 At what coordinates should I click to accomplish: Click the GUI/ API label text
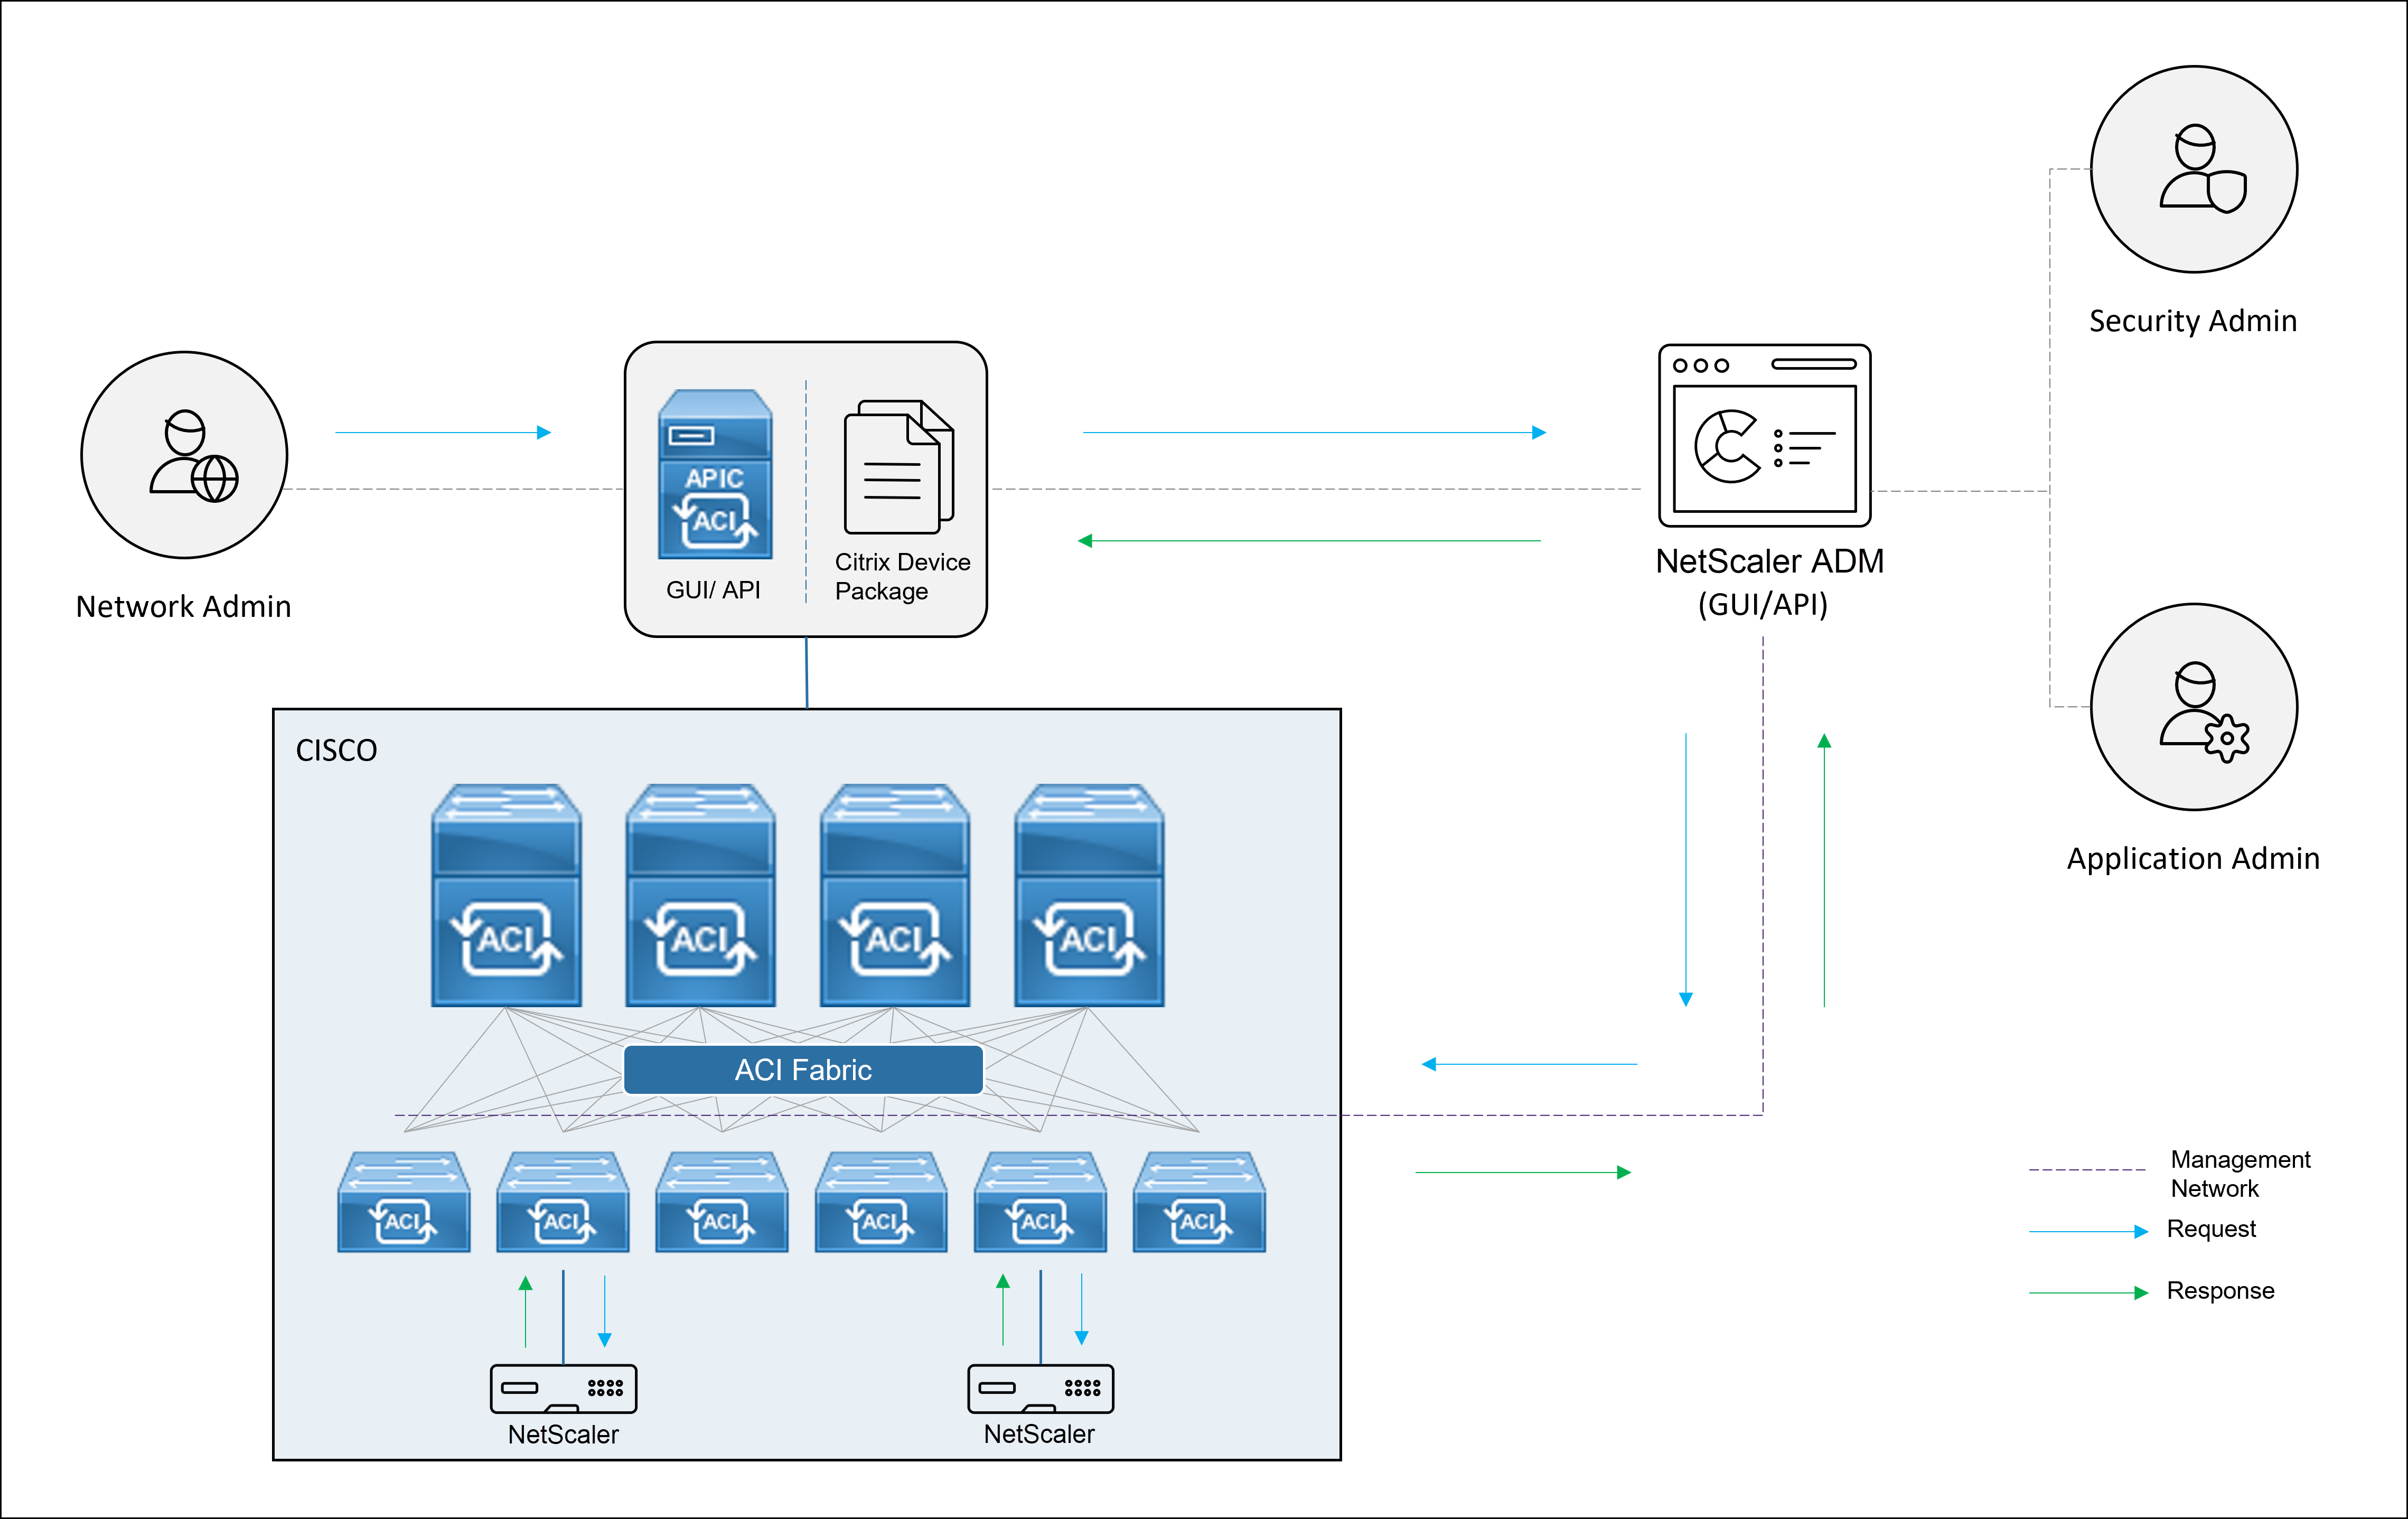coord(713,590)
